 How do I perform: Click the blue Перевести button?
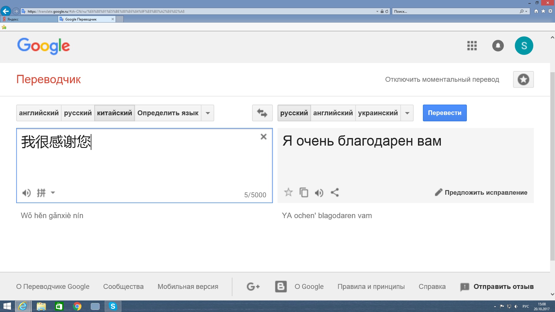[x=445, y=113]
